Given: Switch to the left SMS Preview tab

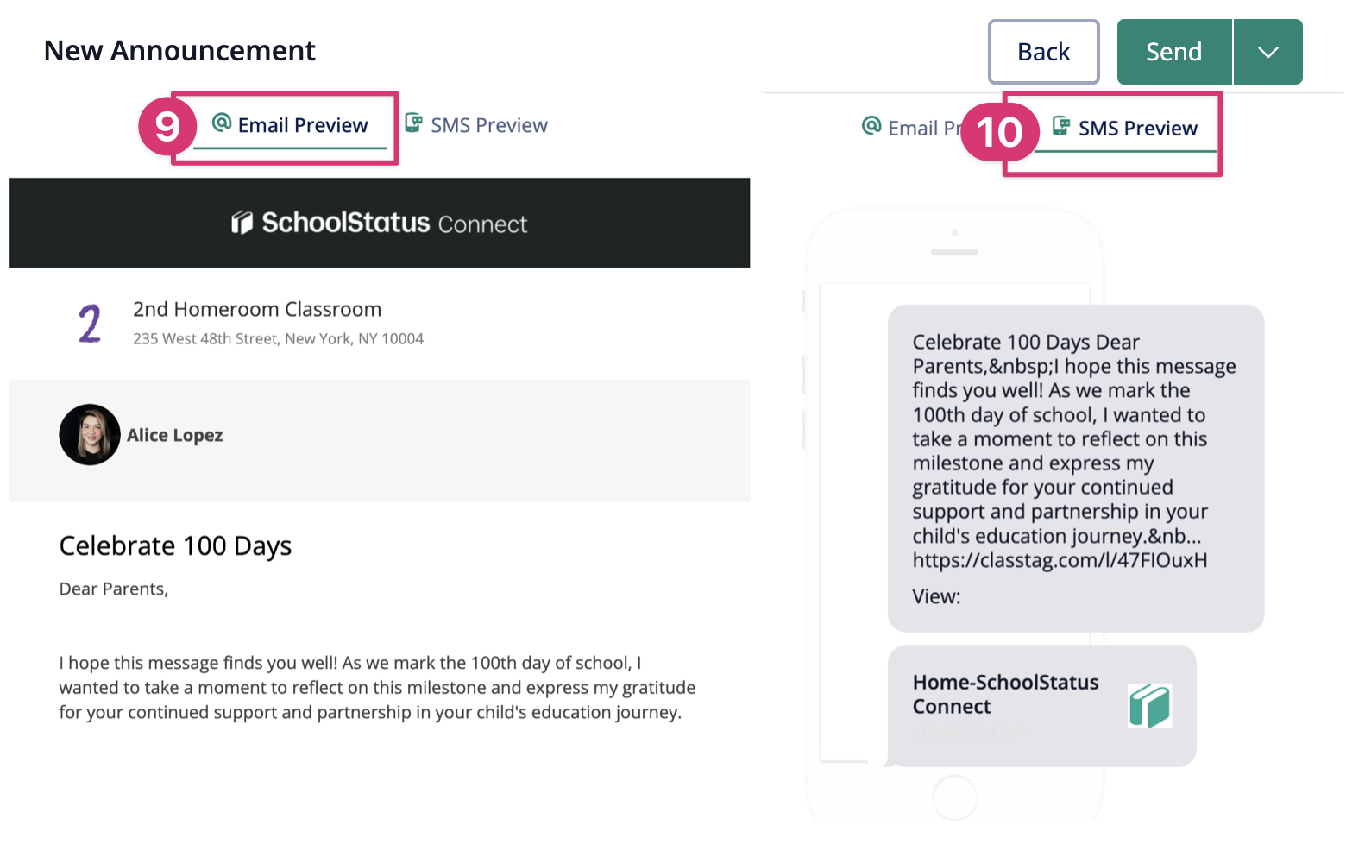Looking at the screenshot, I should coord(488,126).
